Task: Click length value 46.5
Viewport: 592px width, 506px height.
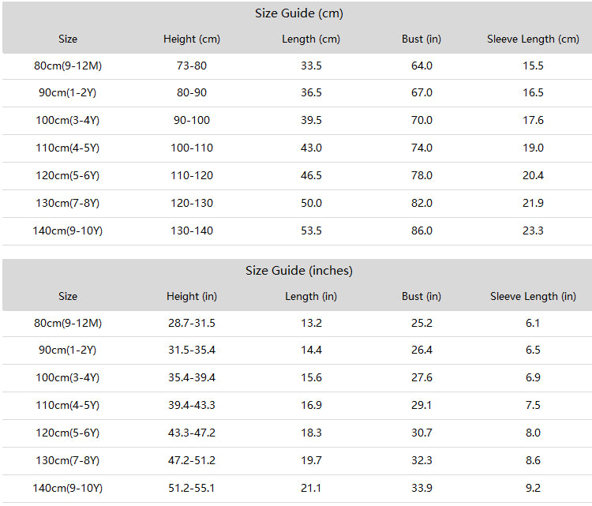Action: click(311, 175)
